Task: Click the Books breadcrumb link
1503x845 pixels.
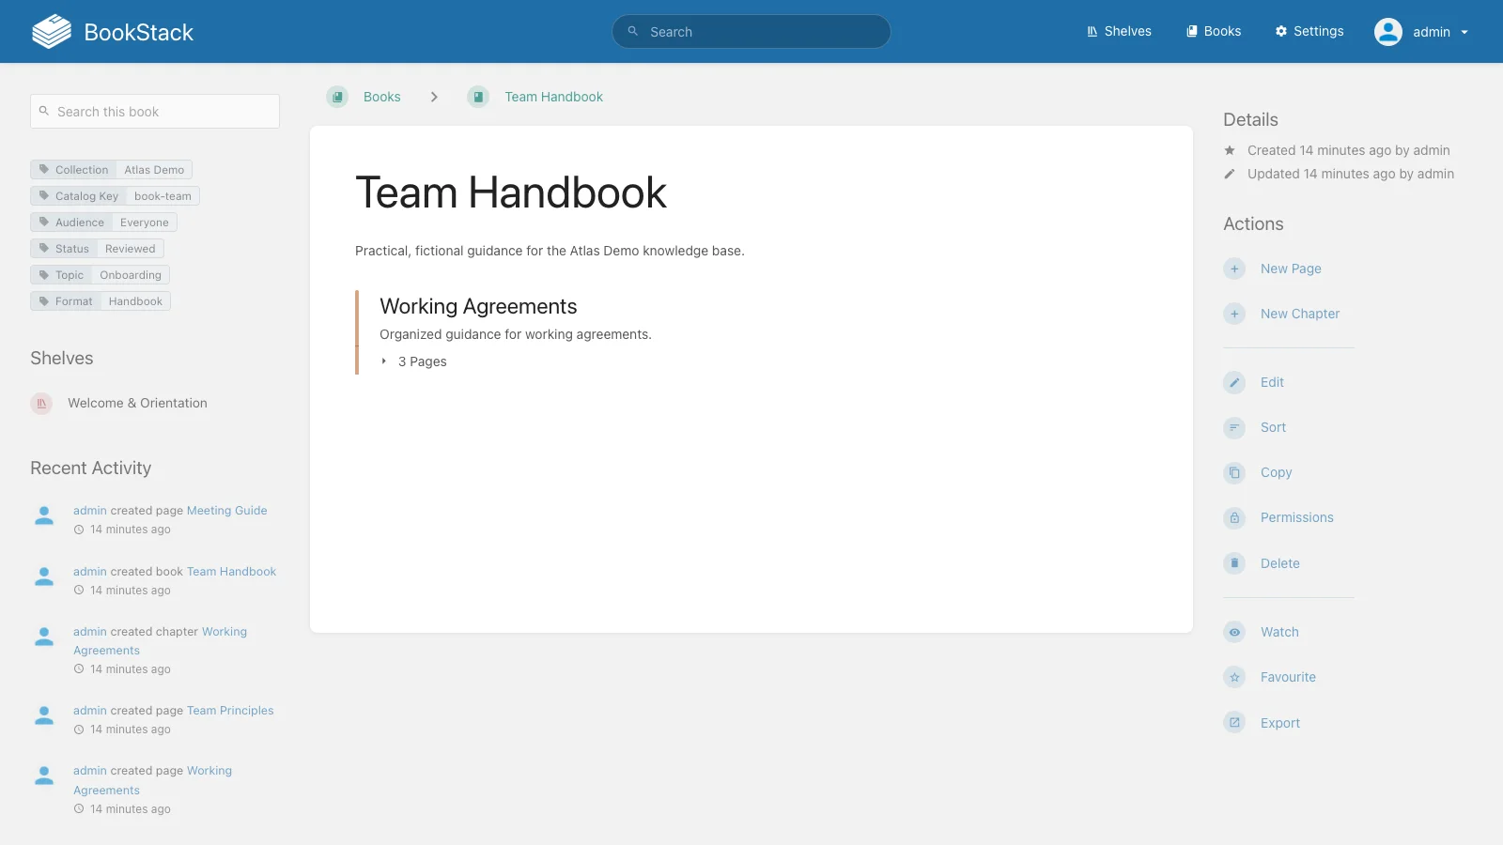Action: (x=381, y=97)
